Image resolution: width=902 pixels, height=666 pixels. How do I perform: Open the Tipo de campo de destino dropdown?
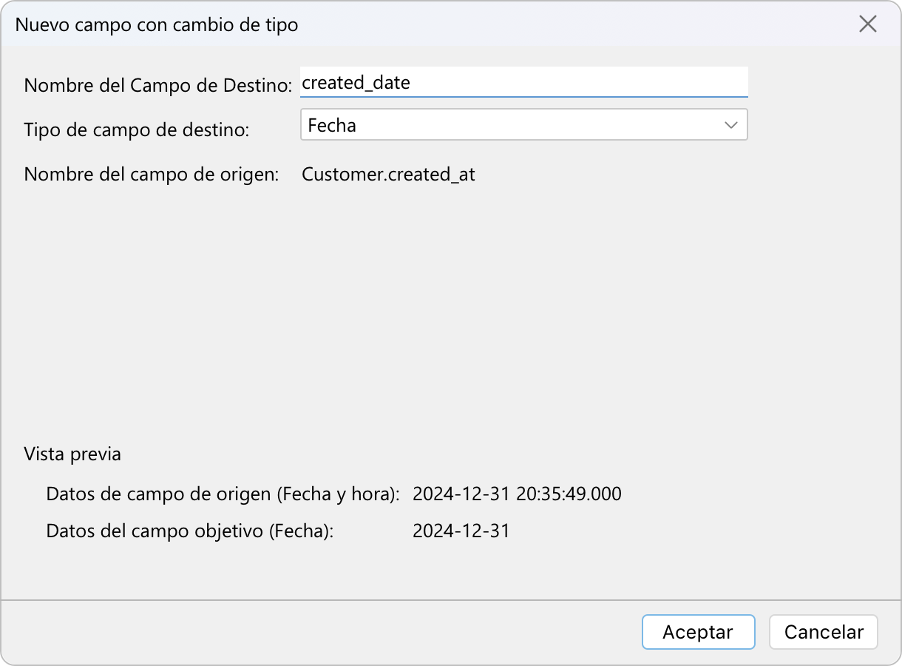tap(523, 124)
